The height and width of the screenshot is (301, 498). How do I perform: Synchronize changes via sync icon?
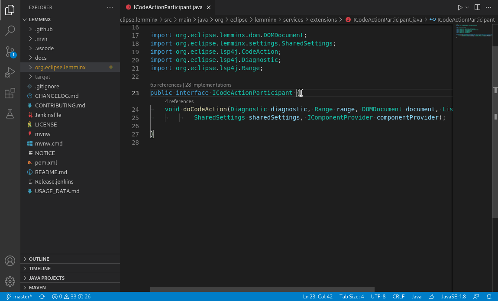42,297
